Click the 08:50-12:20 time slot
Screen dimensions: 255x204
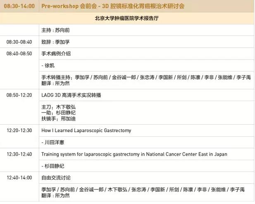pos(19,95)
